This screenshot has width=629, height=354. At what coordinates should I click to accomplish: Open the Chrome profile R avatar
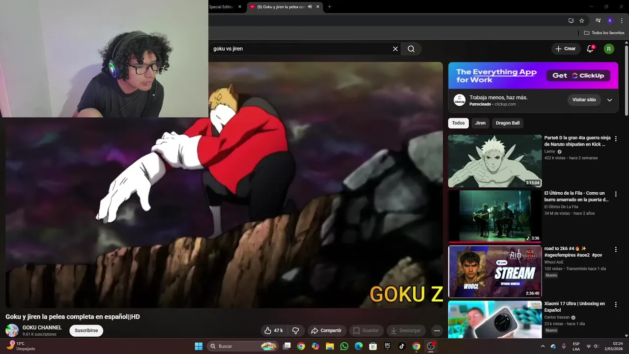pyautogui.click(x=610, y=21)
